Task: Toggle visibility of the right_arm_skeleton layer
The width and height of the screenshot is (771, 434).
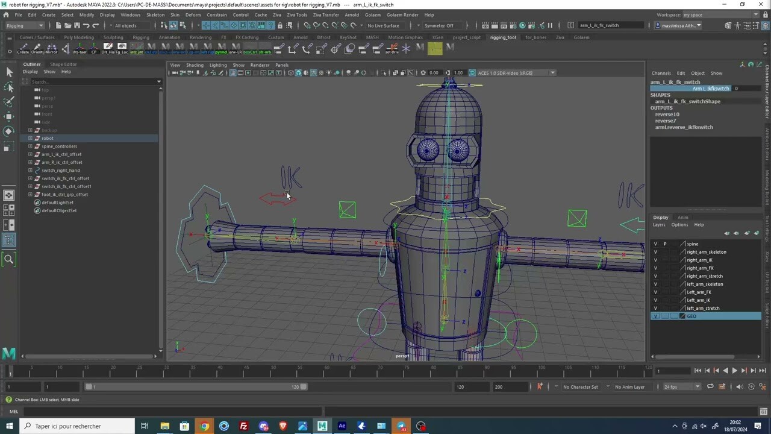Action: pyautogui.click(x=655, y=251)
